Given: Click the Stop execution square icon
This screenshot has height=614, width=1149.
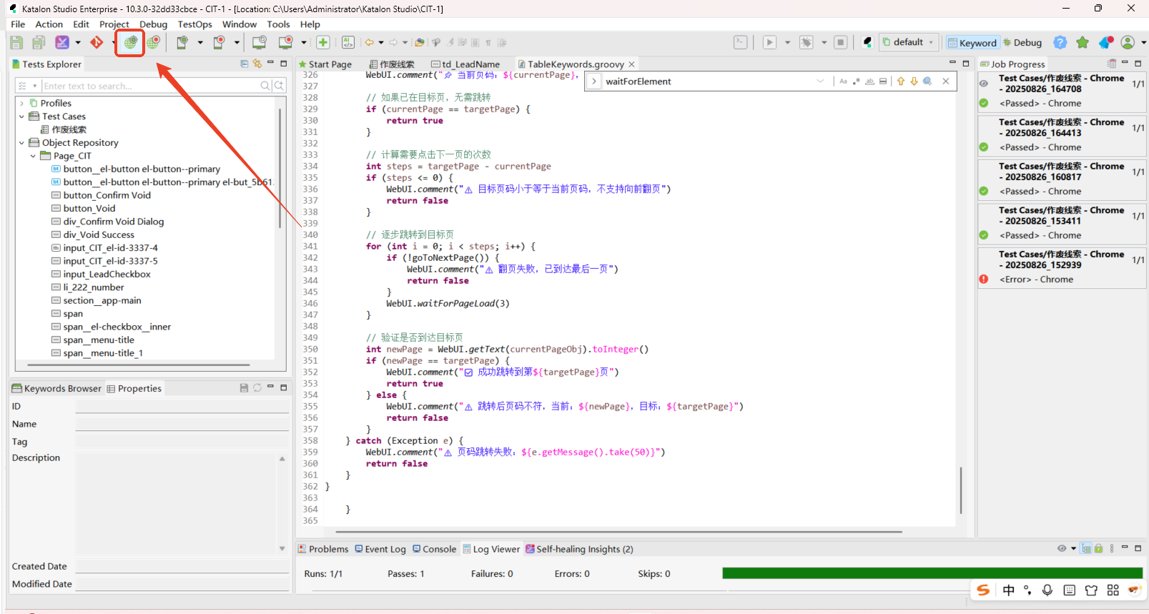Looking at the screenshot, I should click(x=841, y=43).
